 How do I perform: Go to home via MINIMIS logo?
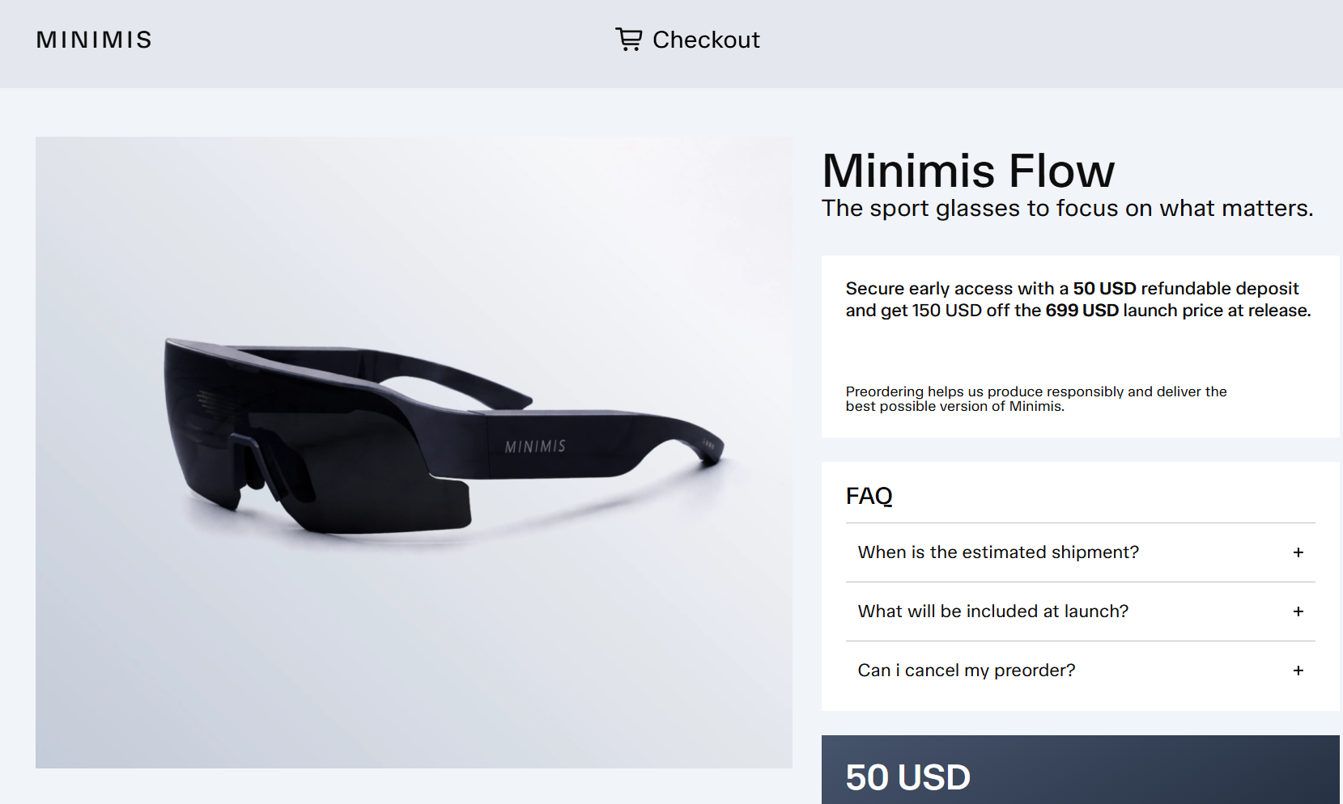click(x=94, y=40)
